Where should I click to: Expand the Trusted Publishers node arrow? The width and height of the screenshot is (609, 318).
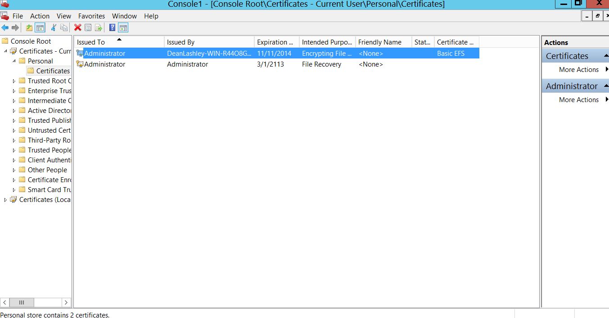pos(14,121)
